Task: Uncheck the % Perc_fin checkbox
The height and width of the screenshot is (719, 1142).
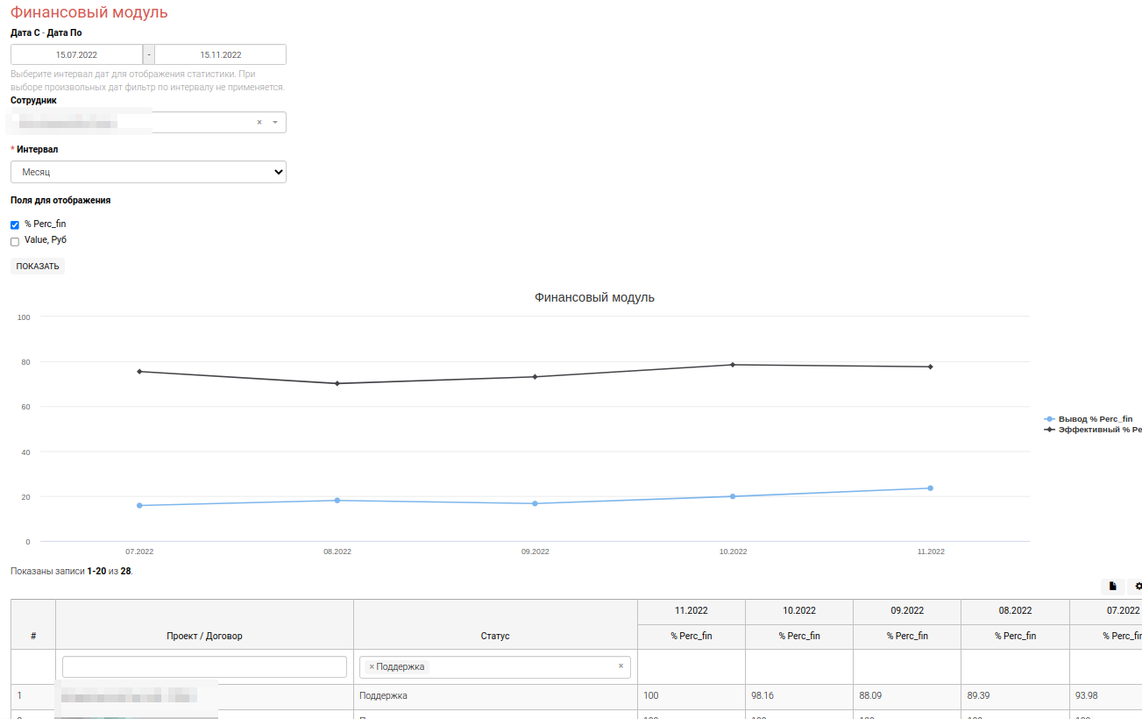Action: coord(15,225)
